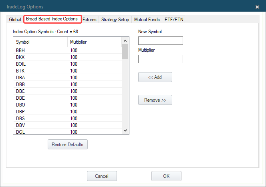Viewport: 266px width, 187px height.
Task: Select the DBE symbol row
Action: (68, 98)
